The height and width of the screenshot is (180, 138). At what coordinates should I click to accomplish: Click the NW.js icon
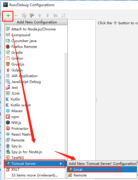coord(8,122)
